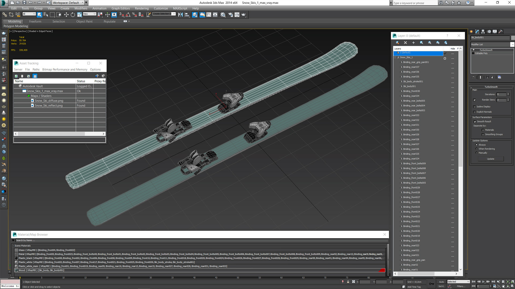Activate the Select and Rotate tool
Screen dimensions: 515x289
tap(73, 14)
